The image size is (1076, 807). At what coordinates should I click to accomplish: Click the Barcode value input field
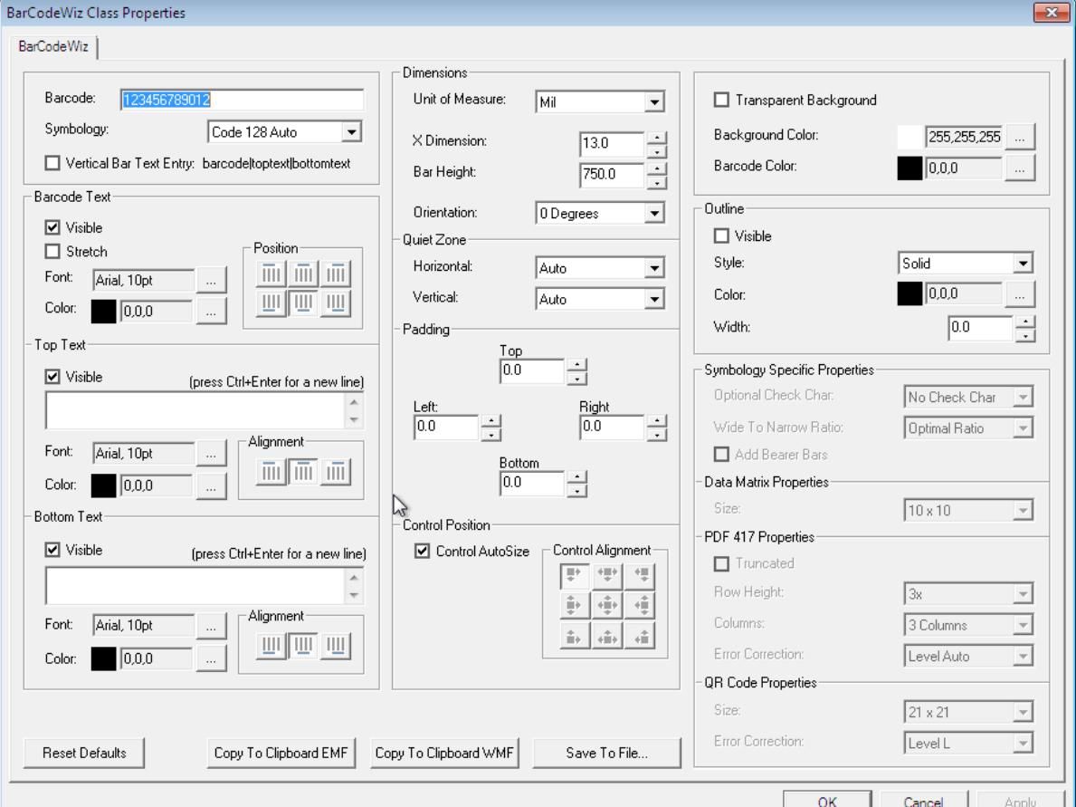pyautogui.click(x=242, y=100)
